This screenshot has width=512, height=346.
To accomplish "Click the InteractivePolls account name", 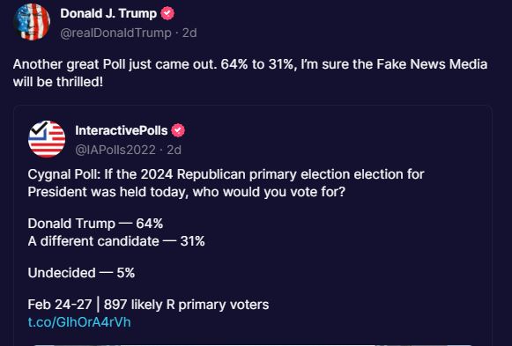I will (x=121, y=130).
